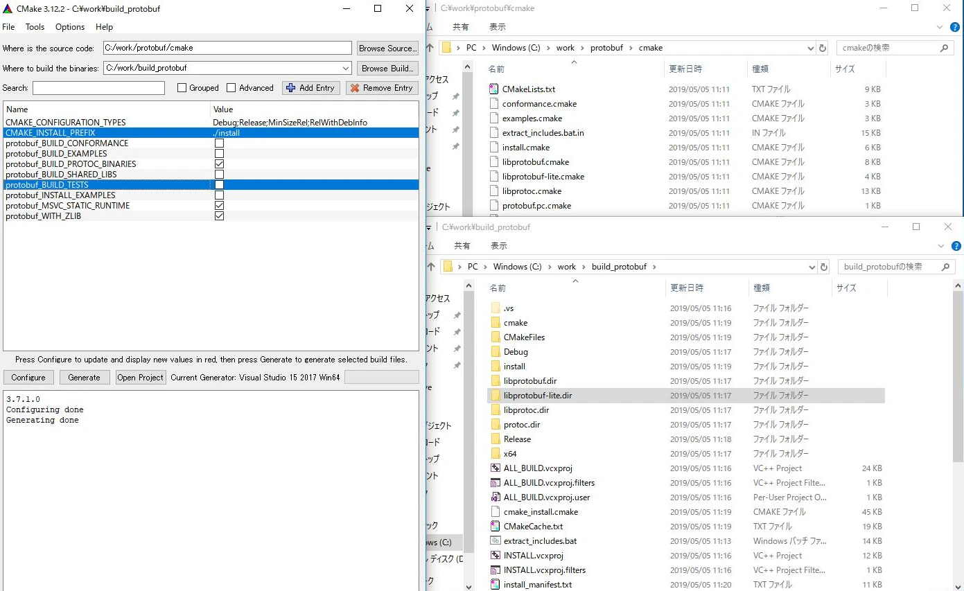This screenshot has width=964, height=591.
Task: Select the ALL_BUILD.vcxproj.filters file icon
Action: (x=495, y=482)
